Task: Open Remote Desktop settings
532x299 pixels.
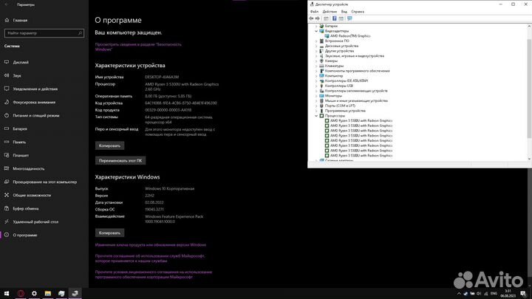Action: [35, 221]
